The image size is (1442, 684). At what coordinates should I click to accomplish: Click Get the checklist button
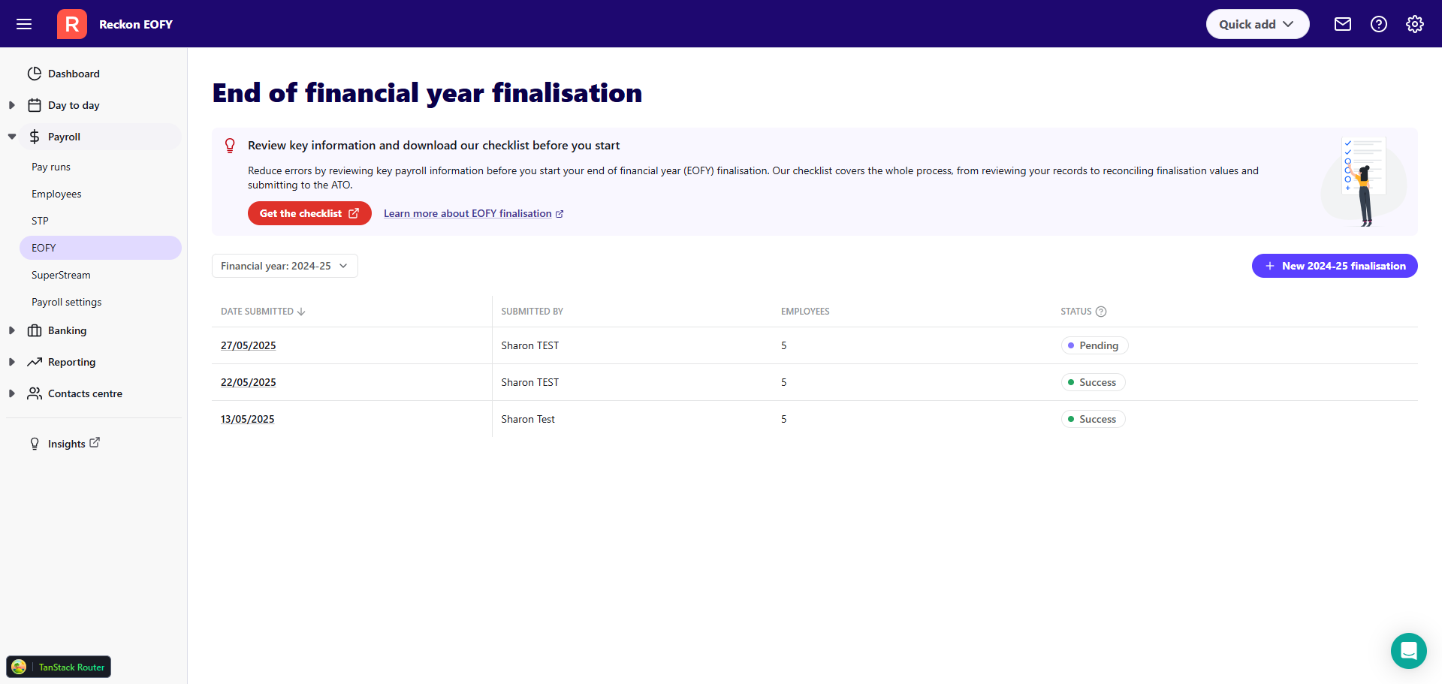[309, 213]
